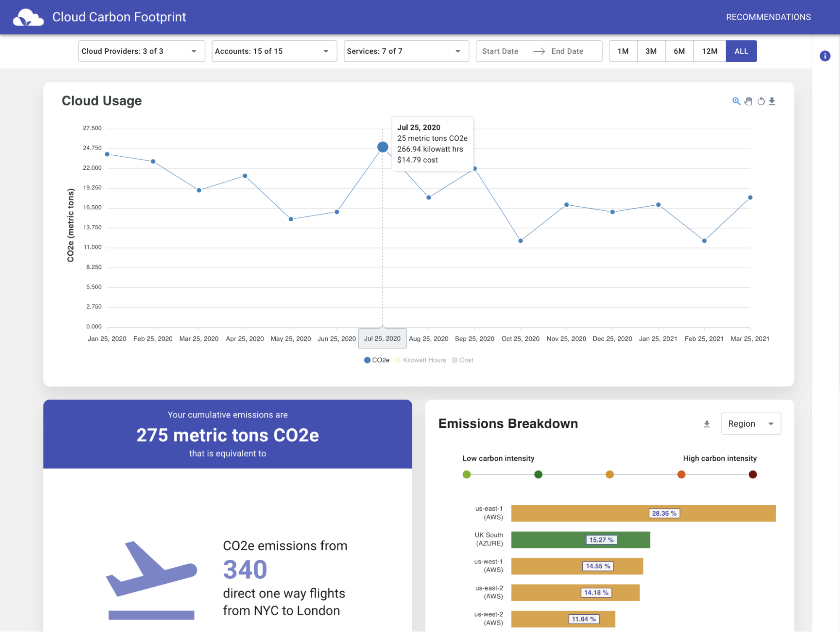Toggle the Kilowatt Hours legend series
840x632 pixels.
pyautogui.click(x=421, y=360)
